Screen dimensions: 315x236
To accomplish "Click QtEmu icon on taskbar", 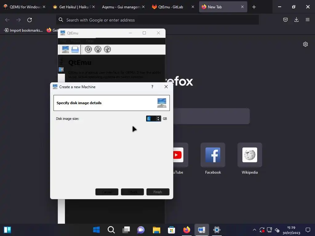I will pyautogui.click(x=201, y=230).
